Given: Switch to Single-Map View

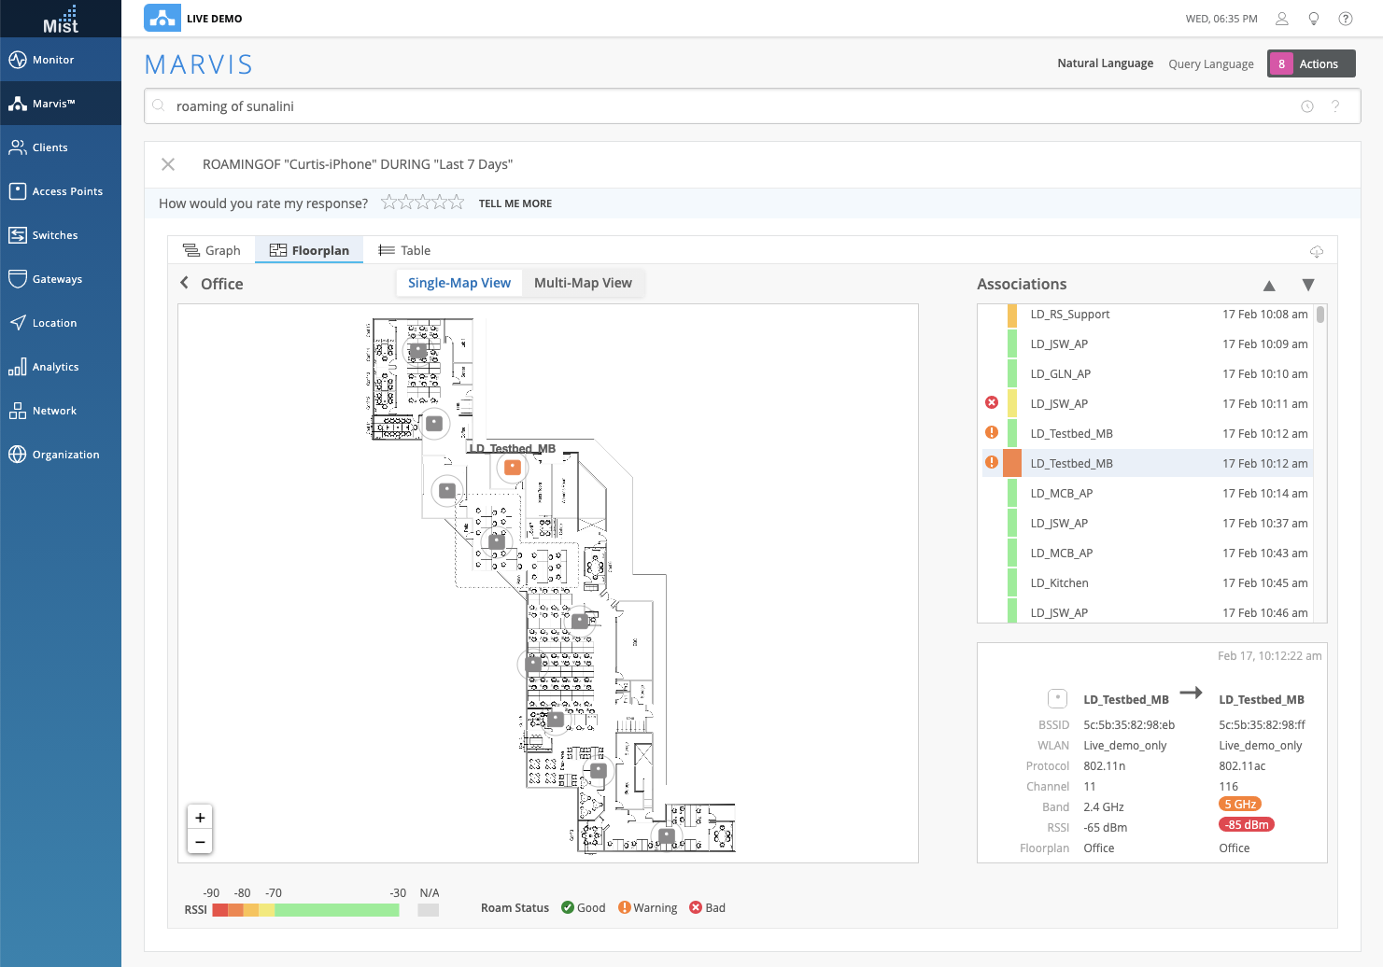Looking at the screenshot, I should (x=459, y=283).
